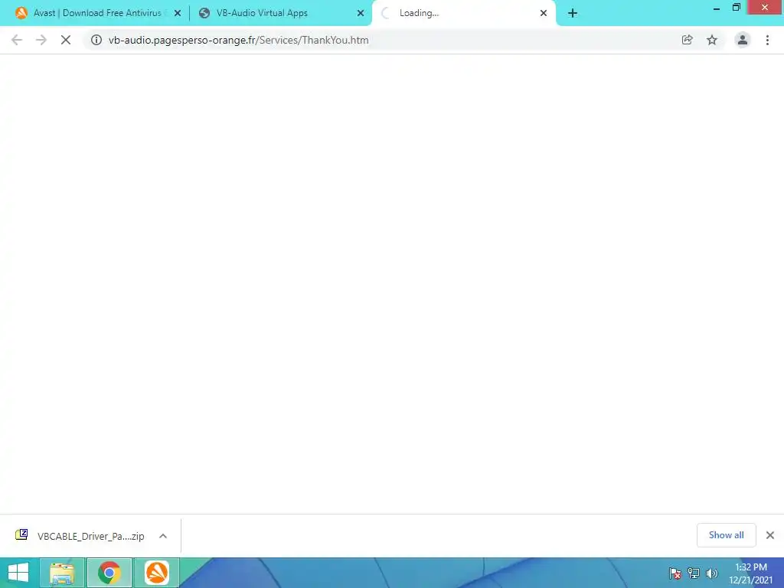Show all downloads

727,535
